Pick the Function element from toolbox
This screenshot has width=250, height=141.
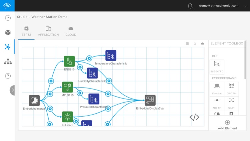click(217, 89)
